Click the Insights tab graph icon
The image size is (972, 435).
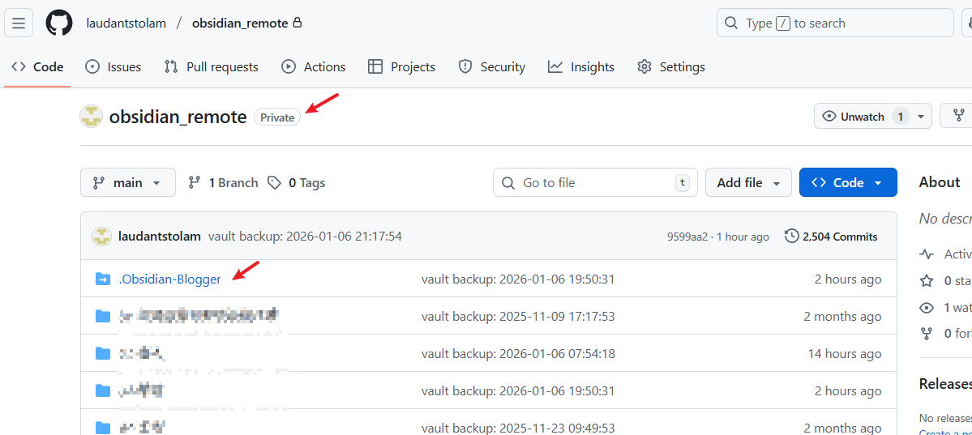tap(555, 67)
